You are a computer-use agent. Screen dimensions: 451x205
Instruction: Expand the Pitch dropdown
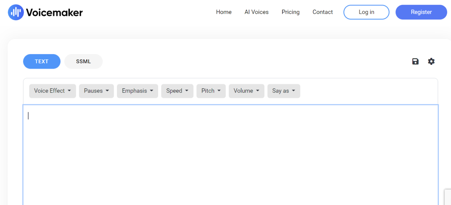[x=211, y=91]
